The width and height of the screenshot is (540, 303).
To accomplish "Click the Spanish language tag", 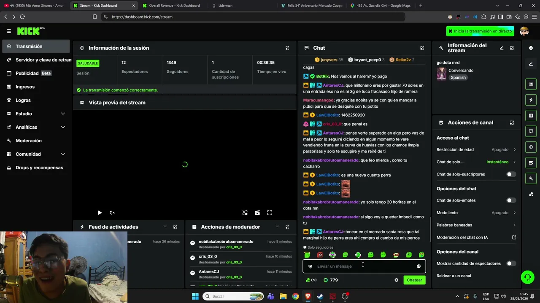I will [x=458, y=77].
